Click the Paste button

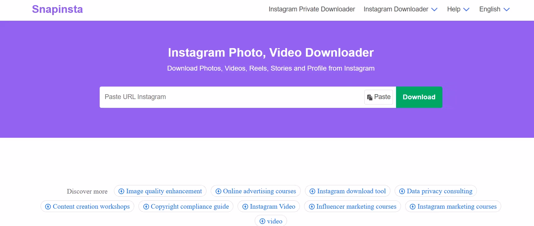[x=379, y=97]
